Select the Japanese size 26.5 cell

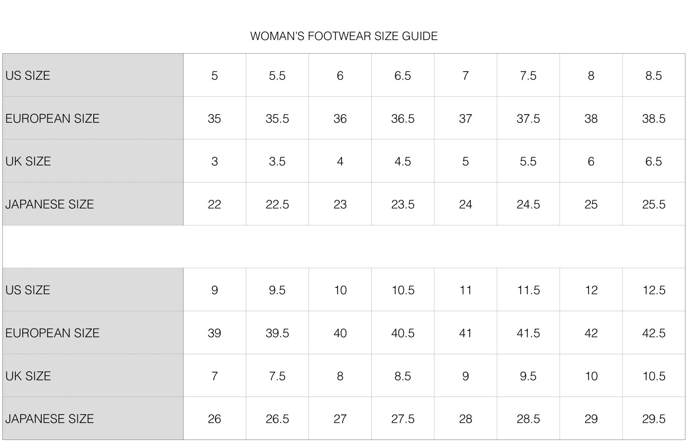click(277, 419)
